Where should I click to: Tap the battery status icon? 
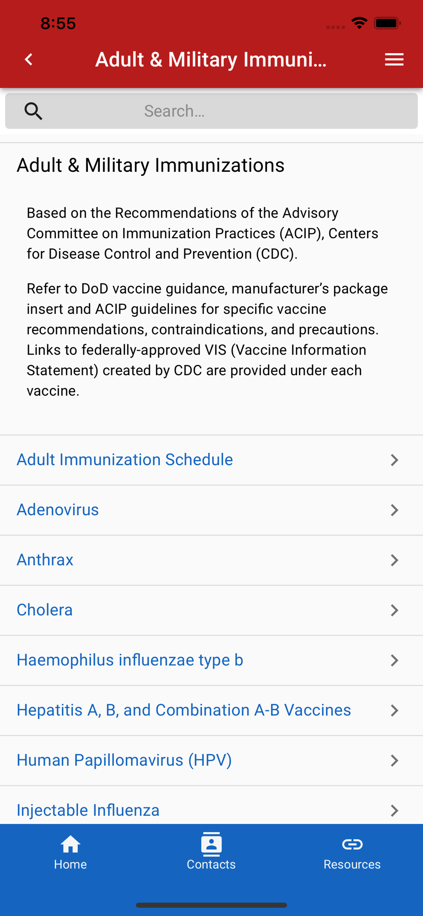[387, 23]
